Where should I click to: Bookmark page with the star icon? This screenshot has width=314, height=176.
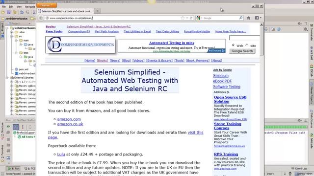click(x=183, y=18)
